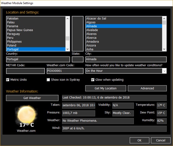This screenshot has width=173, height=146.
Task: Click the METAR Code input field
Action: coord(25,71)
